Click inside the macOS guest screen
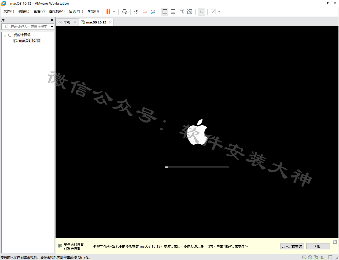Screen dimensions: 339x260 [x=197, y=132]
